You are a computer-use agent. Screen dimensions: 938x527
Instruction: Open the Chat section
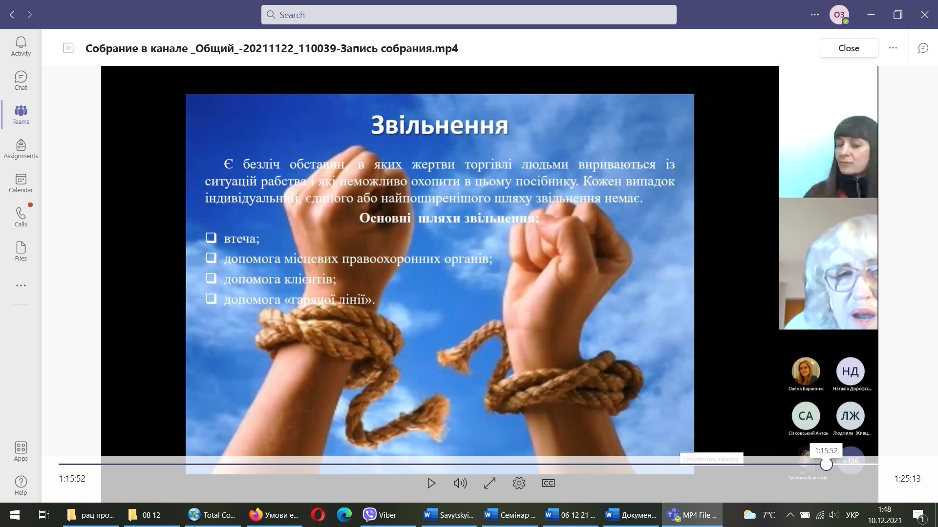pyautogui.click(x=21, y=81)
